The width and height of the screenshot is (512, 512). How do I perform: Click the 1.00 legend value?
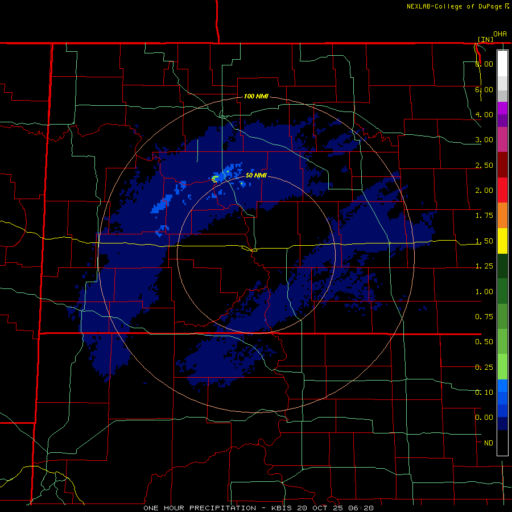(484, 292)
